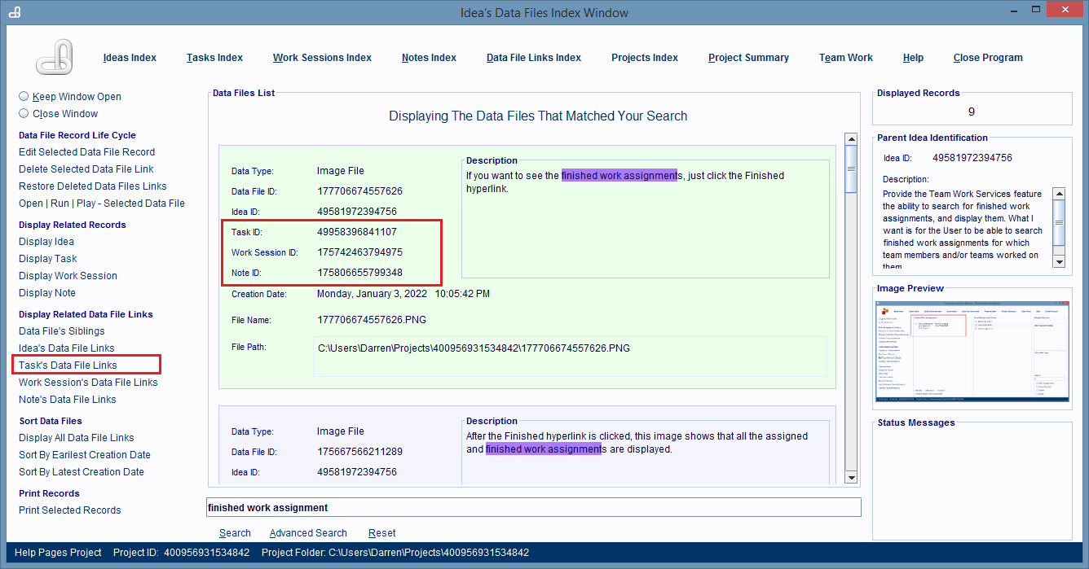Open the Notes Index menu

[429, 58]
